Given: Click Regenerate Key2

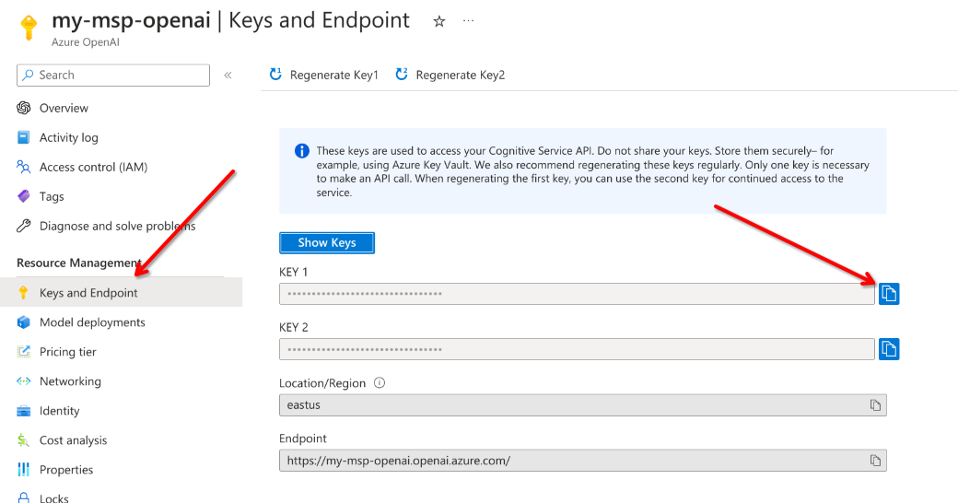Looking at the screenshot, I should tap(450, 75).
